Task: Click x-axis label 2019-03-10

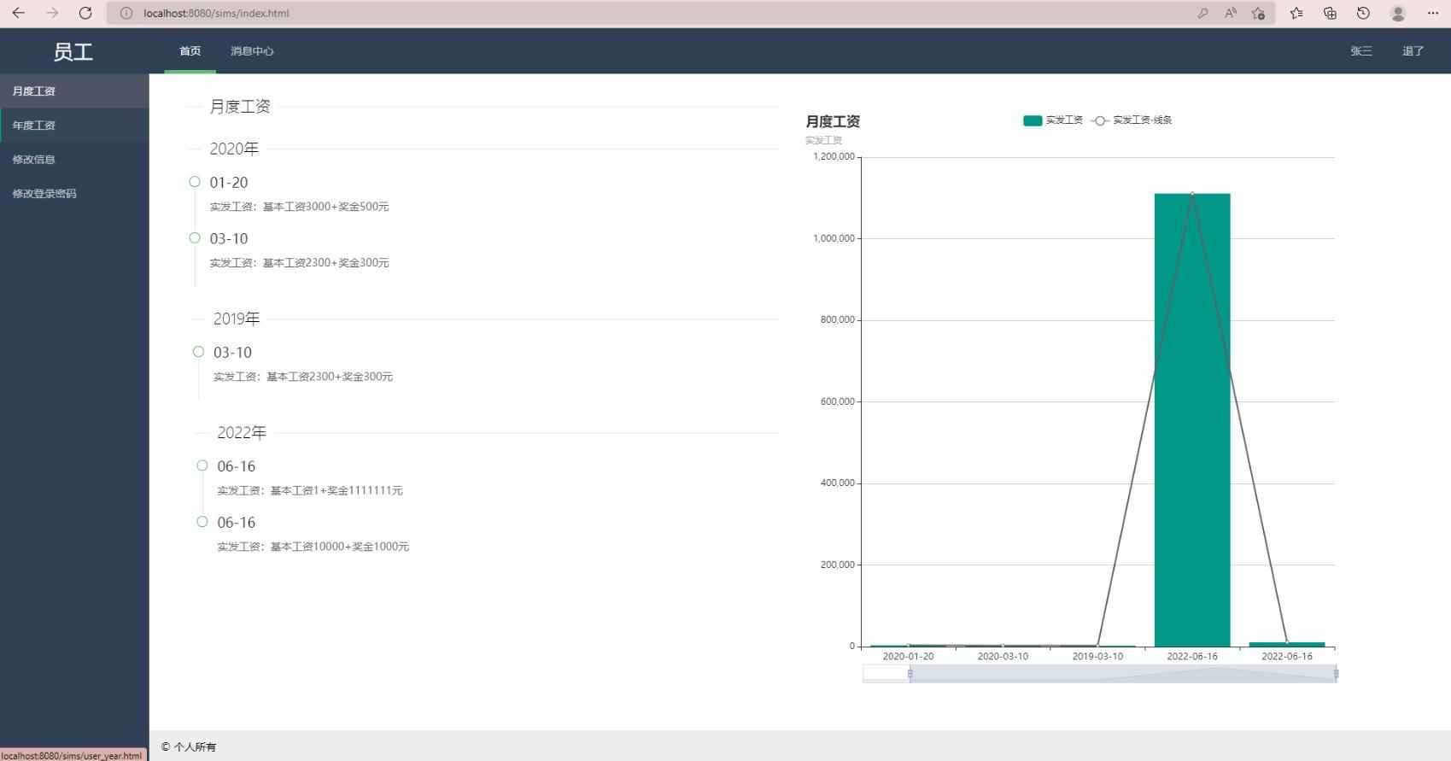Action: coord(1097,657)
